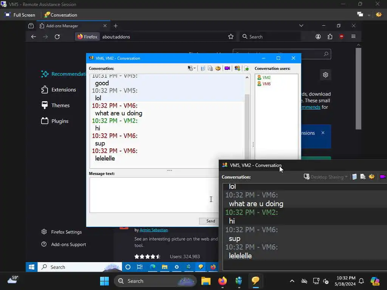Image resolution: width=387 pixels, height=290 pixels.
Task: Click the windows switcher icon in remote toolbar
Action: [x=360, y=14]
